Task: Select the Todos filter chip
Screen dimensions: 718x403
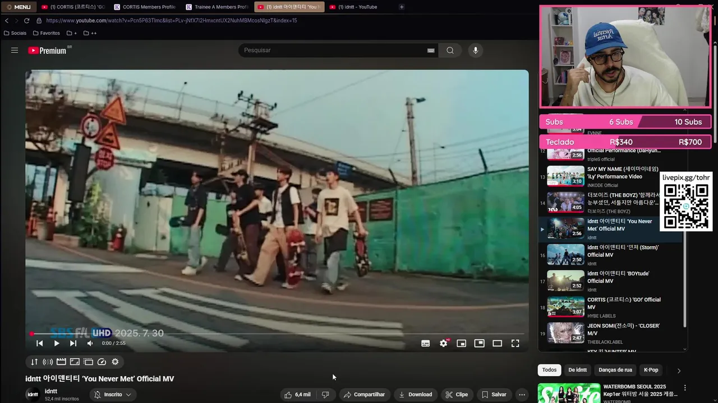Action: tap(550, 370)
